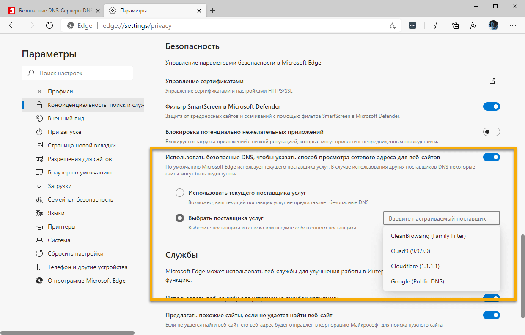Pick Cloudflare (1.1.1.1) DNS option
Viewport: 525px width, 335px height.
tap(415, 266)
